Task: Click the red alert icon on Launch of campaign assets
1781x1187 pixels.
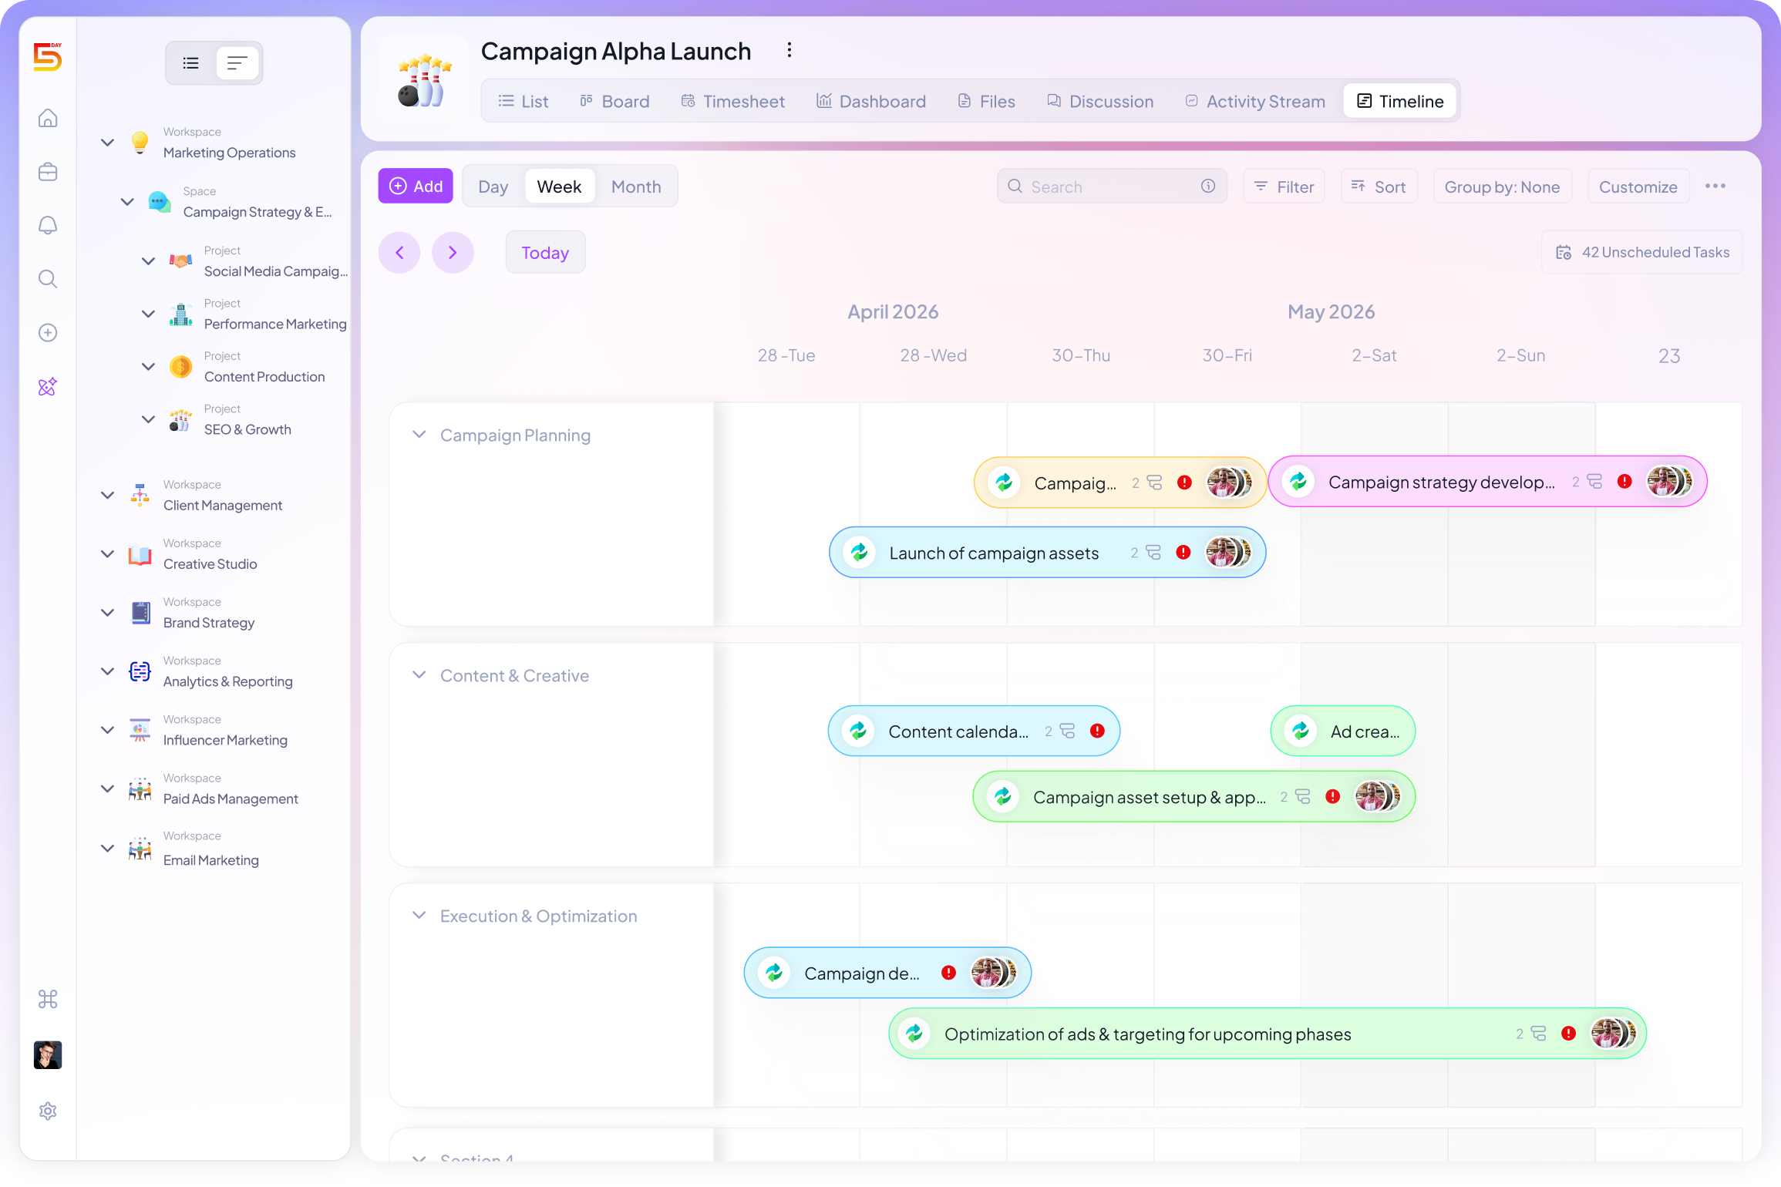Action: pyautogui.click(x=1183, y=552)
